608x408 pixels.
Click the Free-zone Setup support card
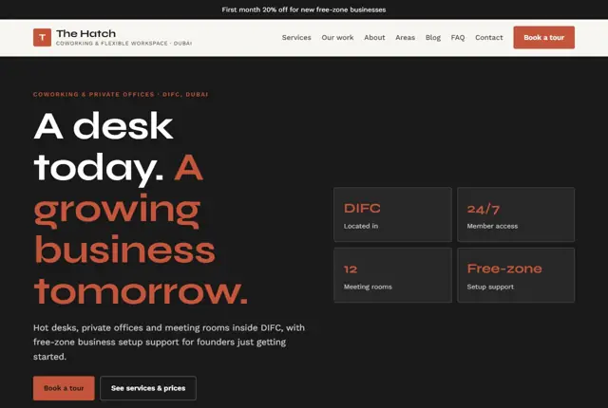click(x=516, y=275)
